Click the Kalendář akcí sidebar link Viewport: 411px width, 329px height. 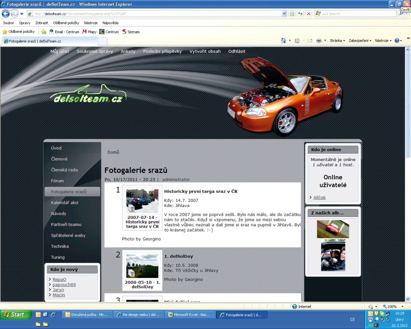click(65, 203)
